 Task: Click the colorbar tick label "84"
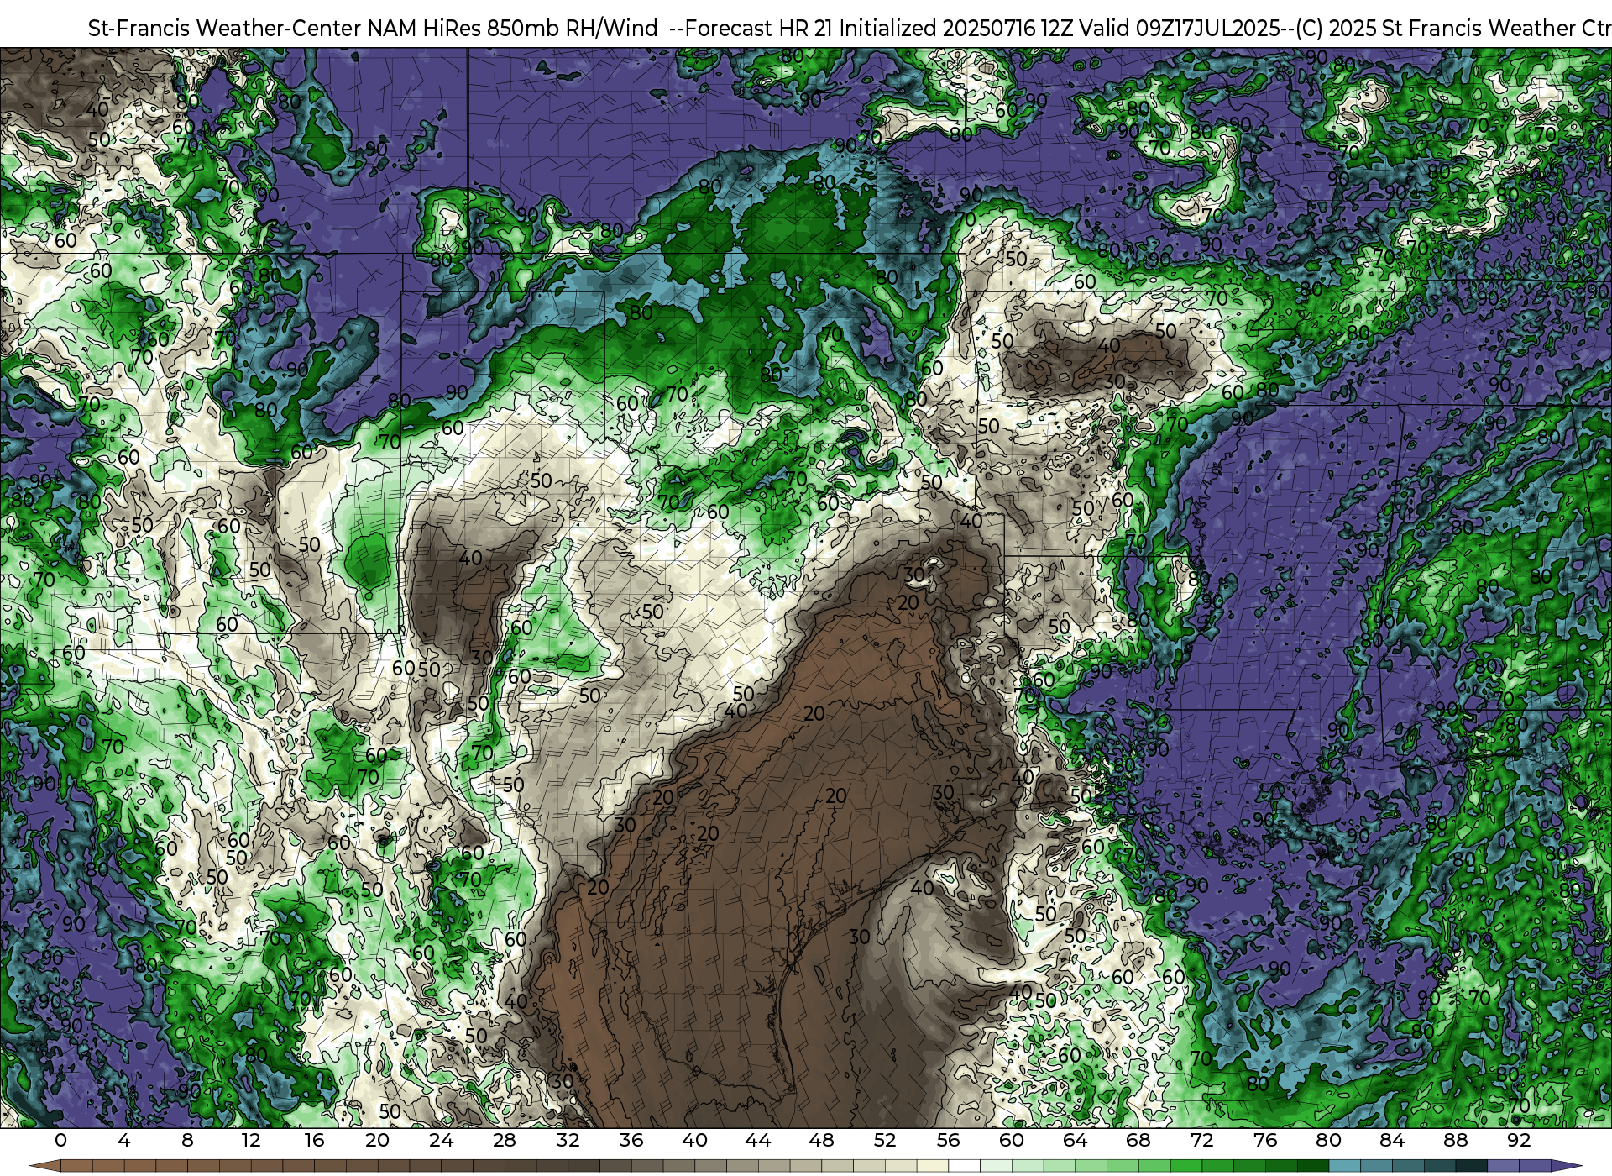tap(1392, 1141)
